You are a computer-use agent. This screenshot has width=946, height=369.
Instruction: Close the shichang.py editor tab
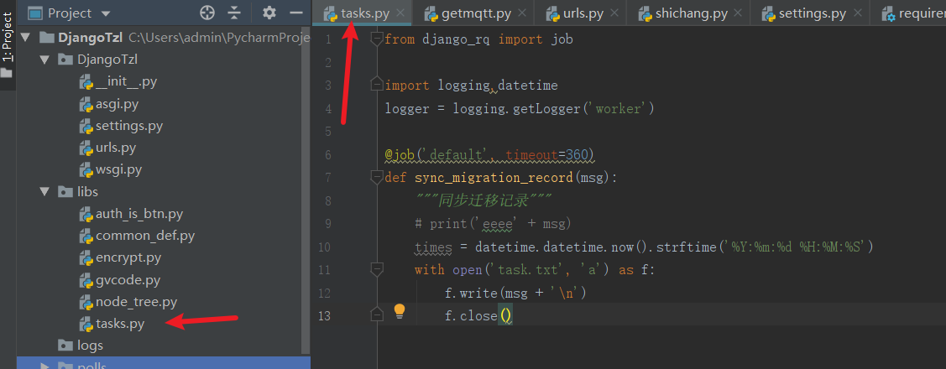(x=736, y=13)
